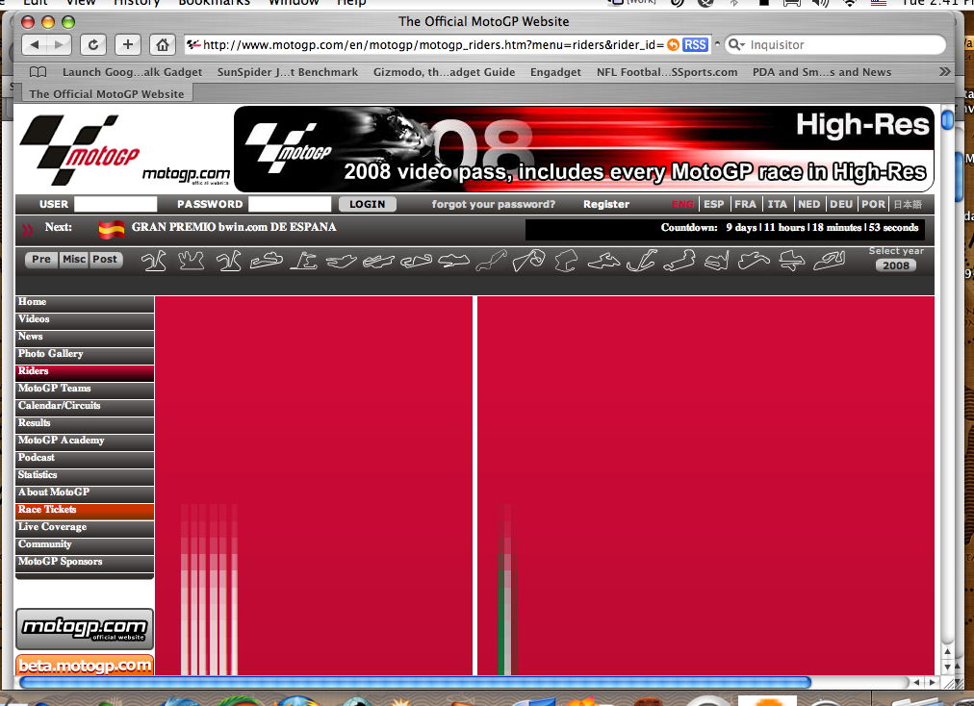This screenshot has height=706, width=974.
Task: Toggle the Misc filter button
Action: pos(74,260)
